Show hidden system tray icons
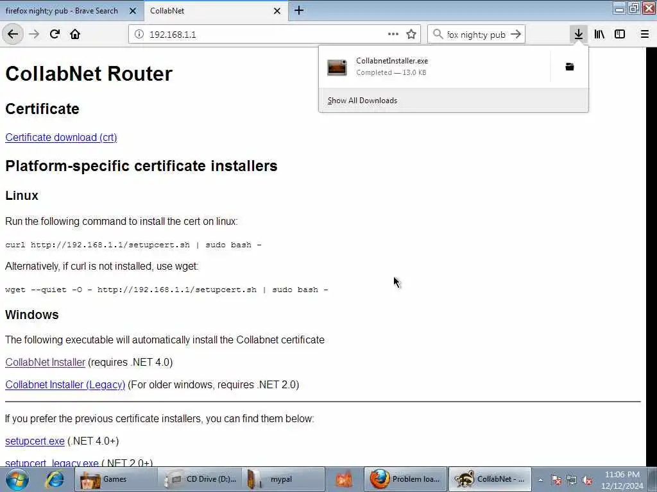 pos(540,480)
